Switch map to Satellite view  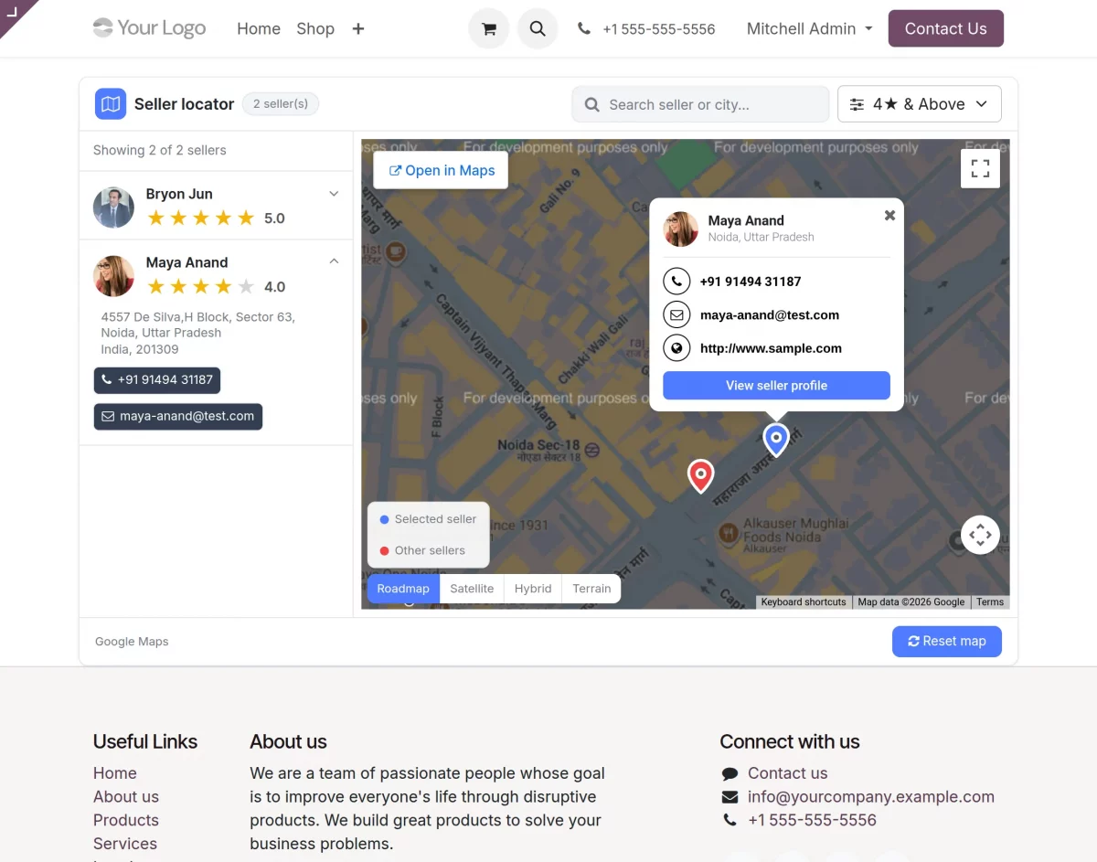[x=472, y=589]
